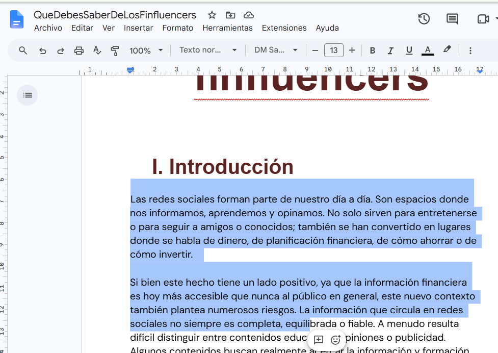Open the Extensiones menu
Screen dimensions: 498x353
pyautogui.click(x=284, y=28)
